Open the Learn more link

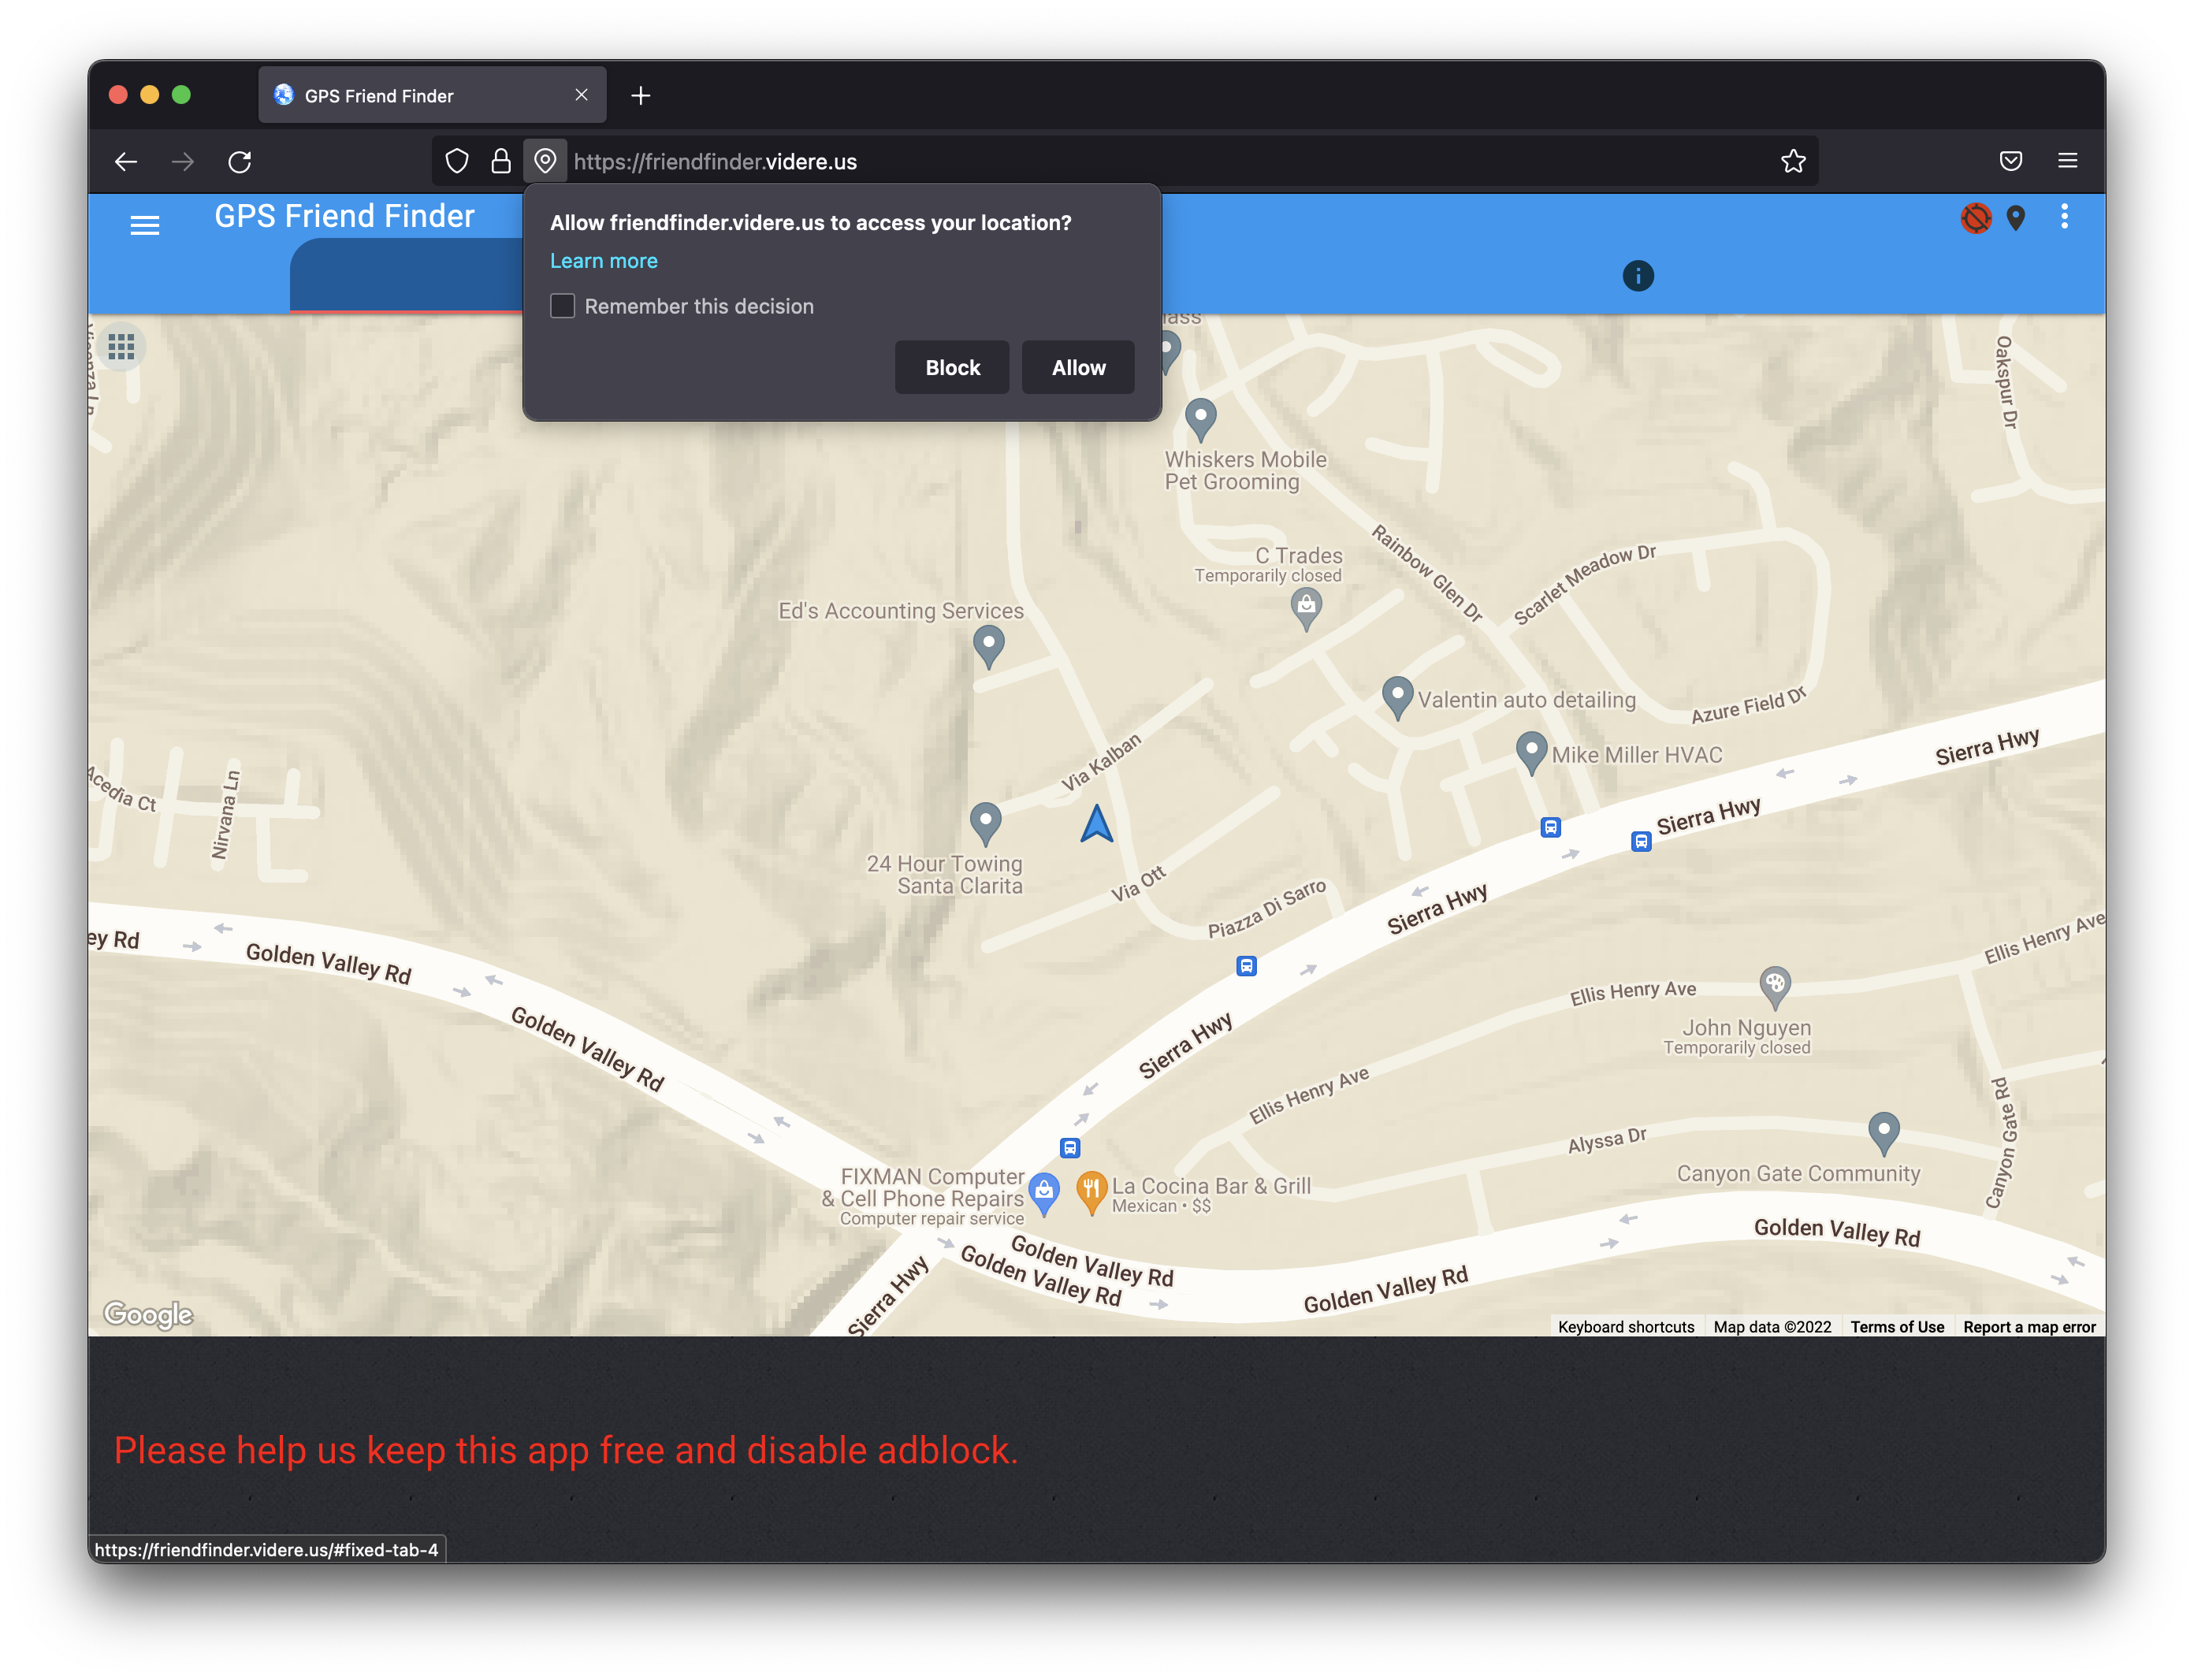604,261
